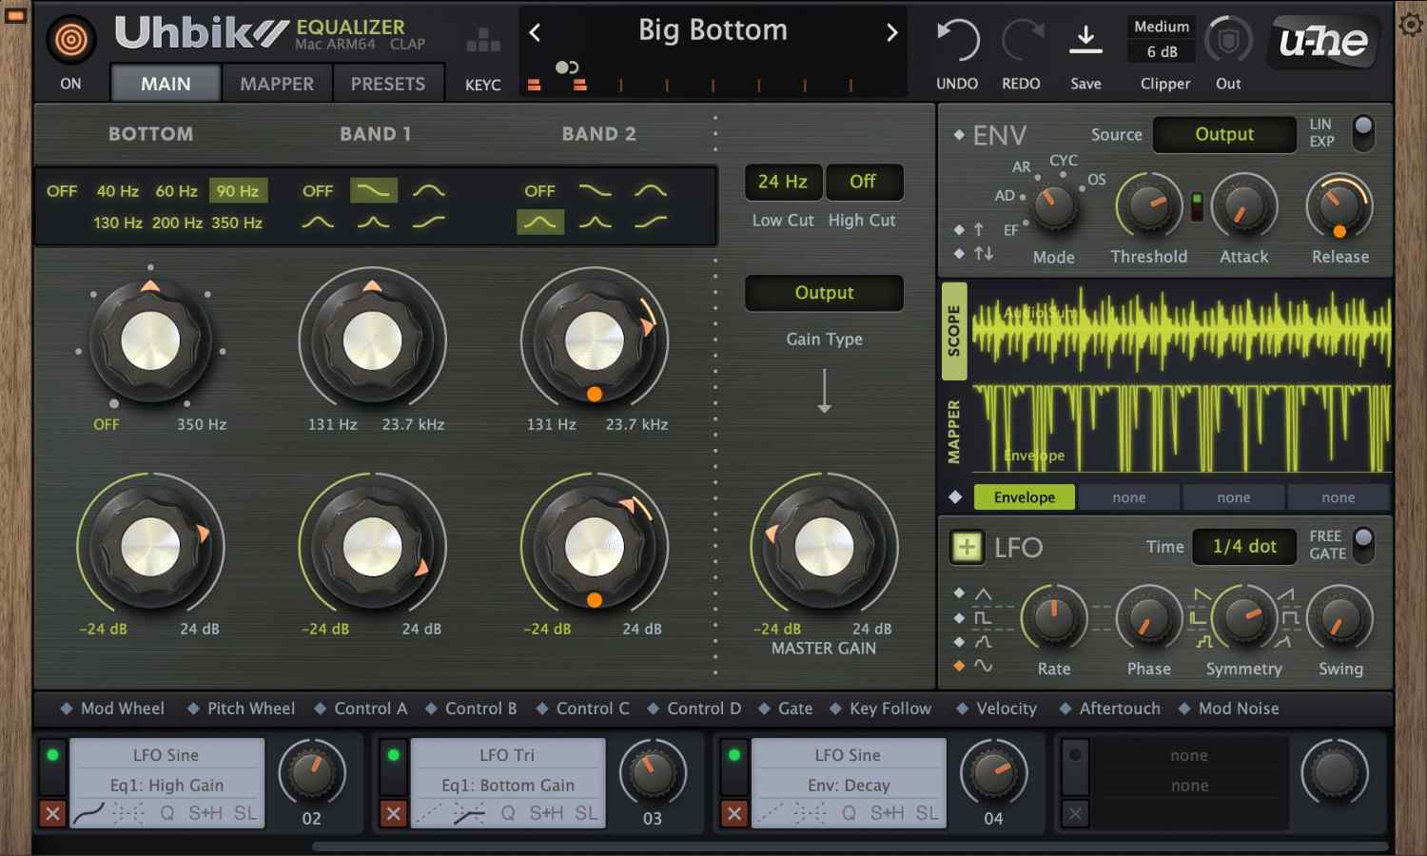Click the Clipper shield icon
1427x856 pixels.
(x=1227, y=40)
